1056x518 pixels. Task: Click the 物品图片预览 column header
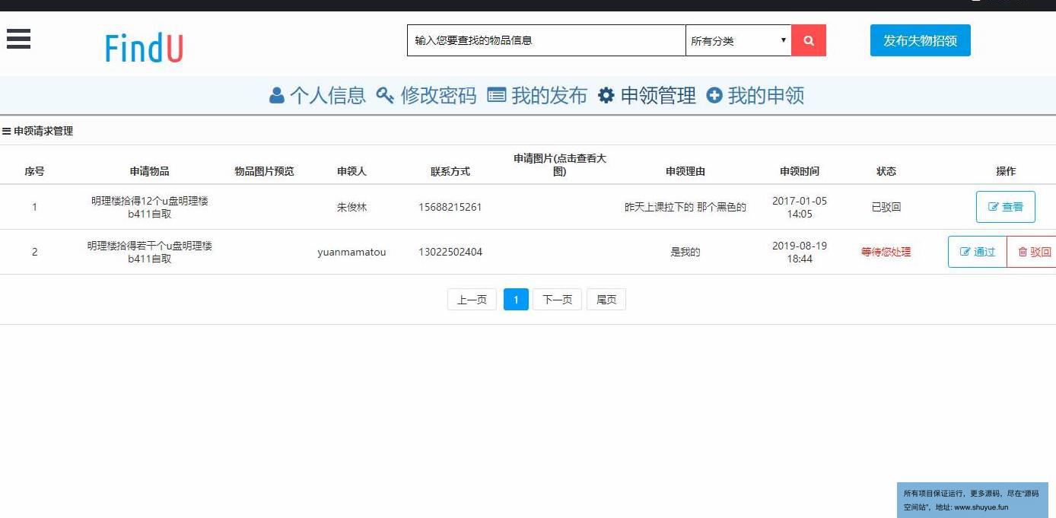(264, 171)
